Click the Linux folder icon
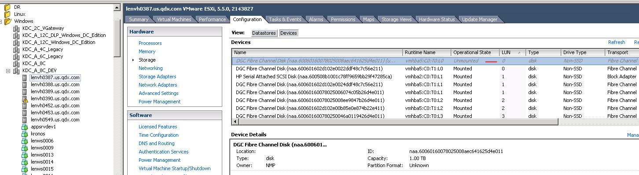This screenshot has height=175, width=639. pos(7,14)
